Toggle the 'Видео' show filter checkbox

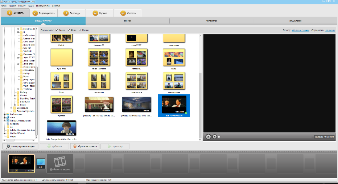(x=57, y=30)
